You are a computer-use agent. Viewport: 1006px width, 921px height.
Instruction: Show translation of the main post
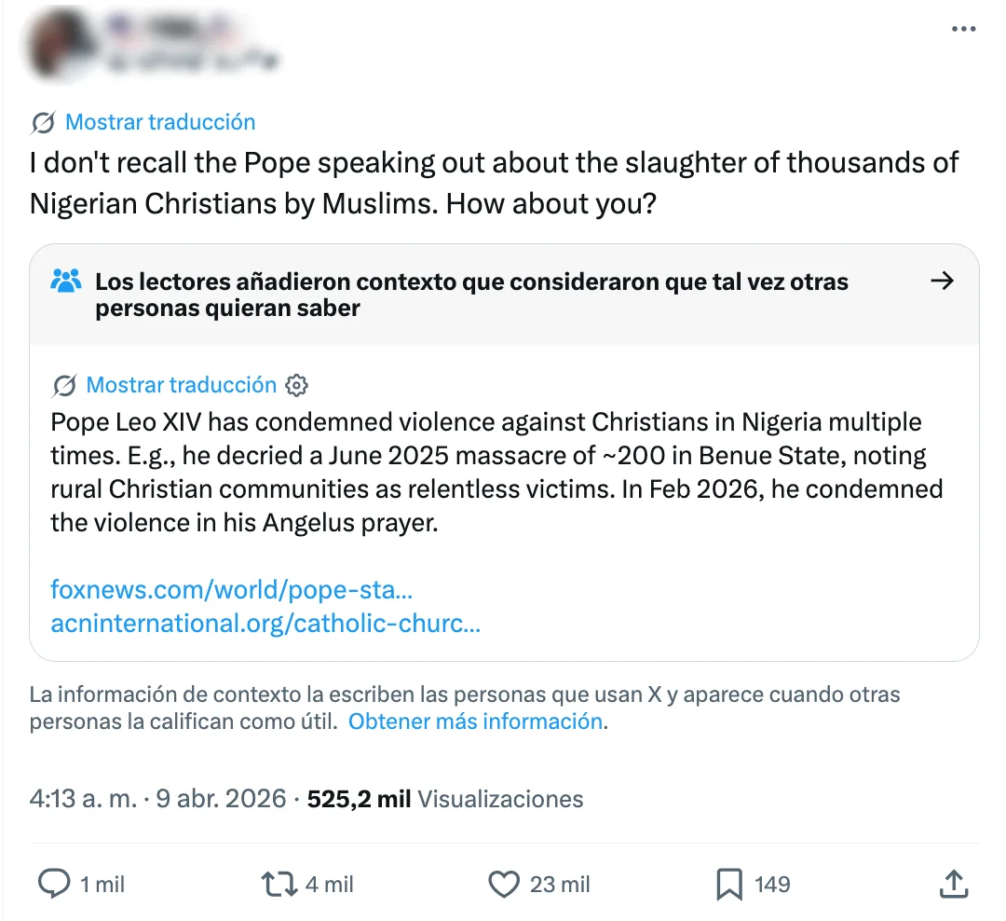pyautogui.click(x=159, y=122)
